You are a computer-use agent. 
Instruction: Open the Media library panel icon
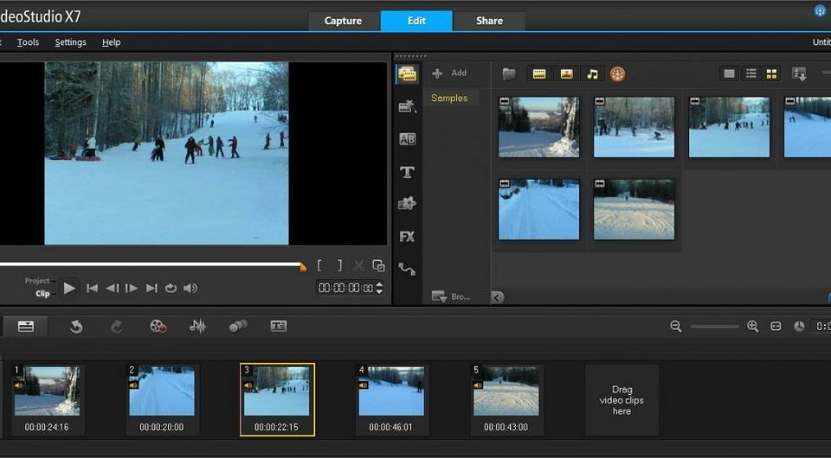[x=407, y=74]
